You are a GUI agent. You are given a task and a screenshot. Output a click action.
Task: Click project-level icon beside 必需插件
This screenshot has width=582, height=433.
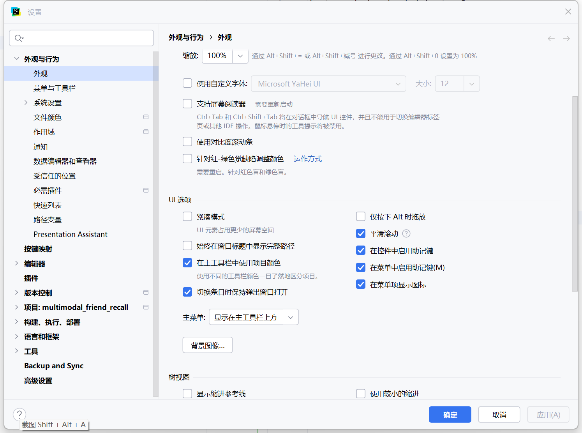click(x=146, y=190)
